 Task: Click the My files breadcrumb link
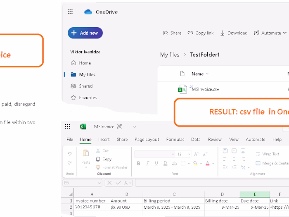(x=170, y=55)
